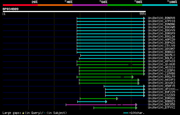The width and height of the screenshot is (180, 115).
Task: Select the UniRef100_C1MVB8 label
Action: [x=161, y=74]
